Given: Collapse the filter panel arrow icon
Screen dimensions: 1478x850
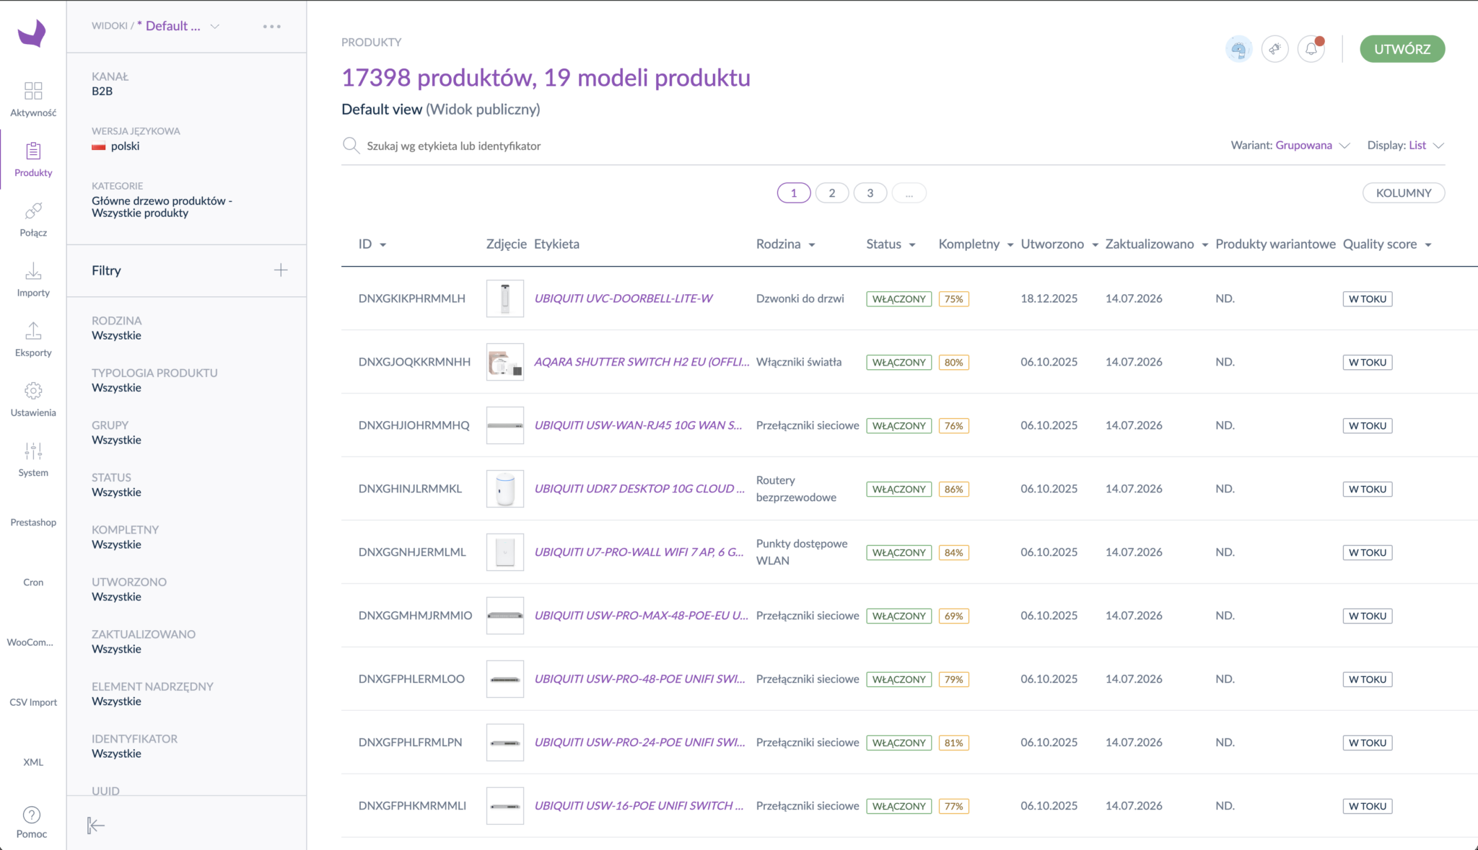Looking at the screenshot, I should coord(96,825).
